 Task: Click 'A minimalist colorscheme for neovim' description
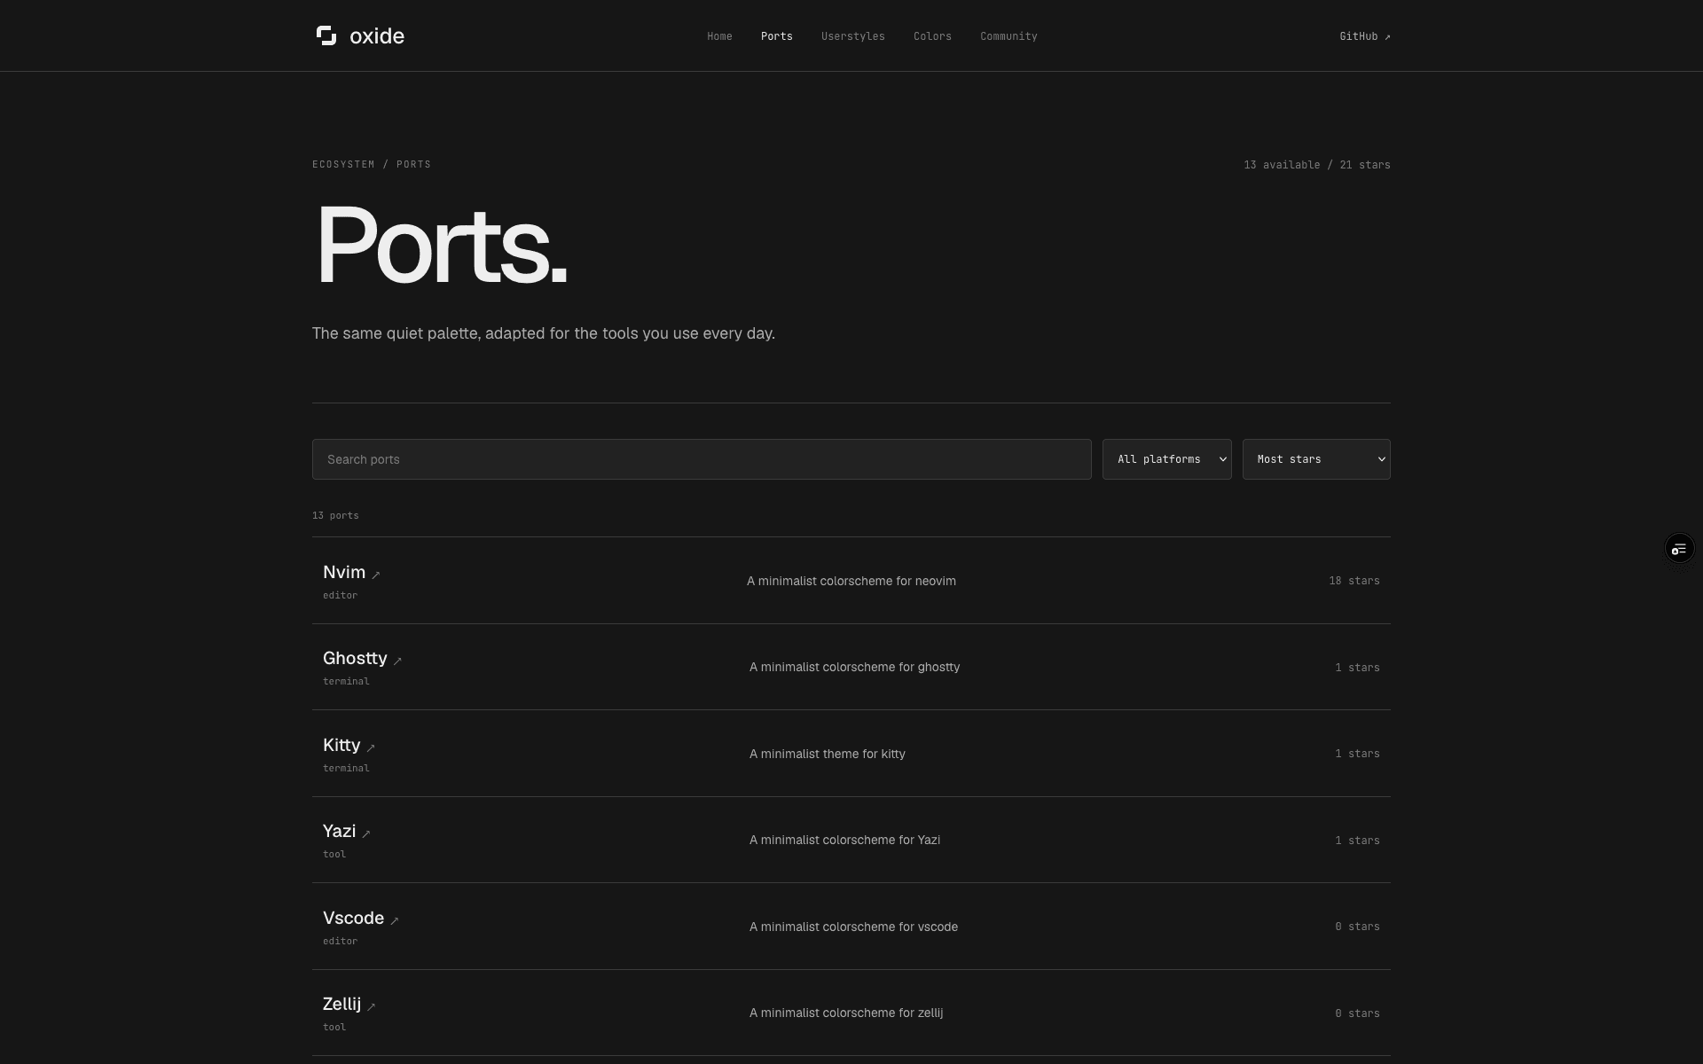851,581
